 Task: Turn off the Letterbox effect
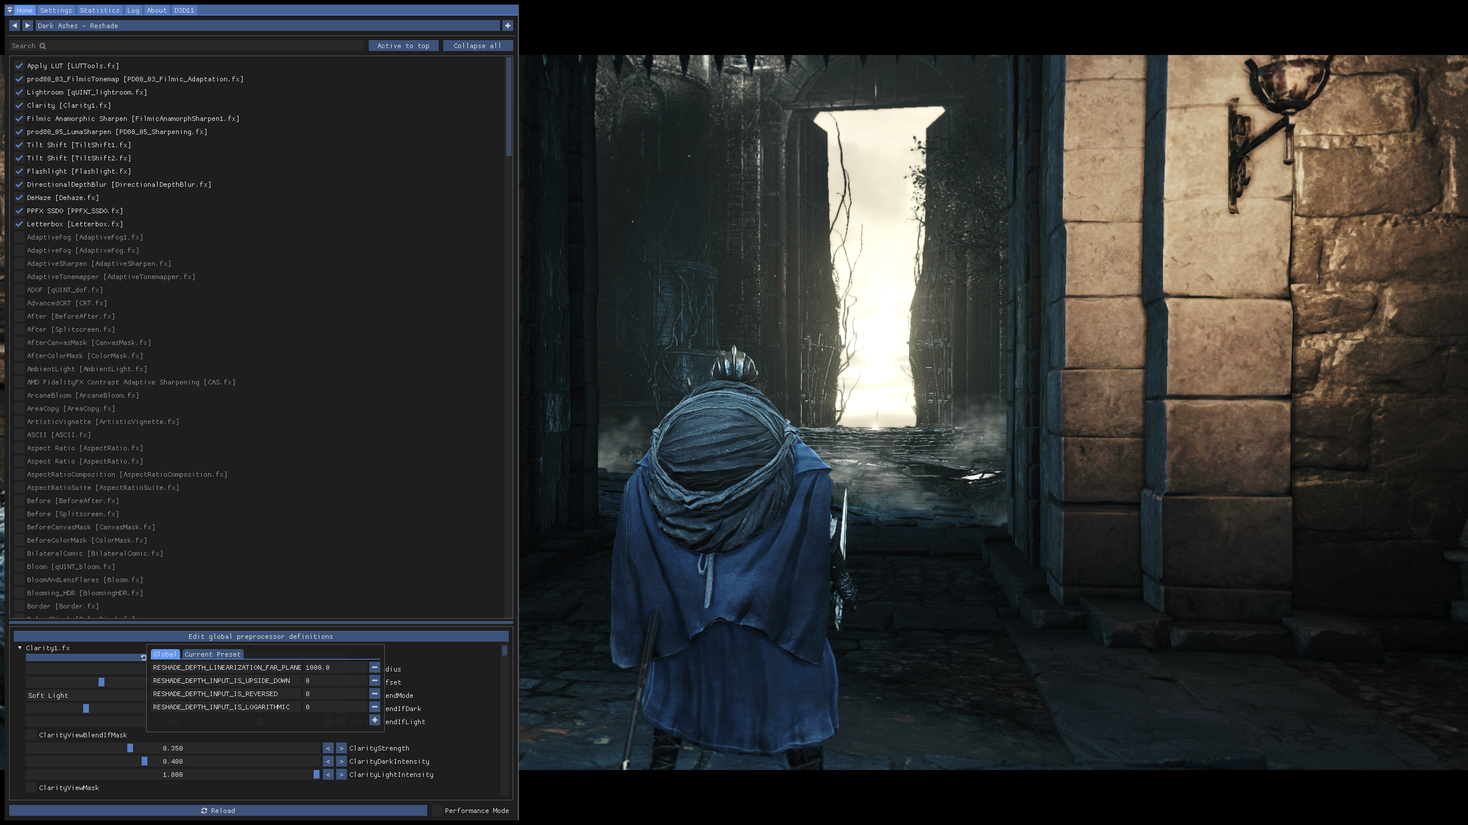19,224
